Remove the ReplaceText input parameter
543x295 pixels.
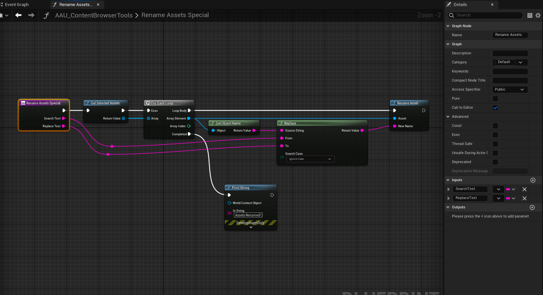point(525,198)
